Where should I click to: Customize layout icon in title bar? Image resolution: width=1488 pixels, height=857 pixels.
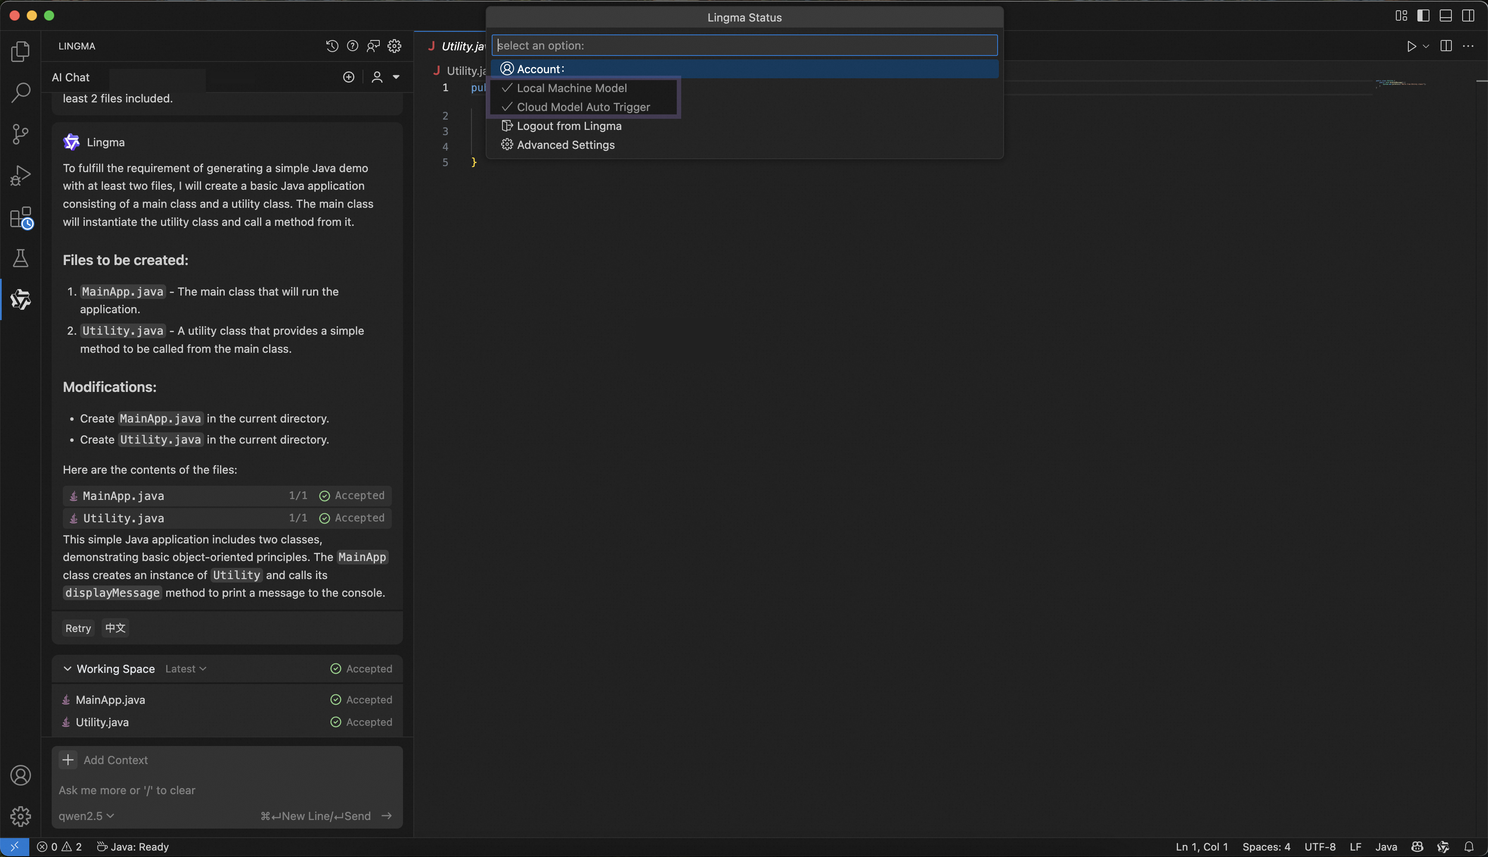(x=1401, y=16)
